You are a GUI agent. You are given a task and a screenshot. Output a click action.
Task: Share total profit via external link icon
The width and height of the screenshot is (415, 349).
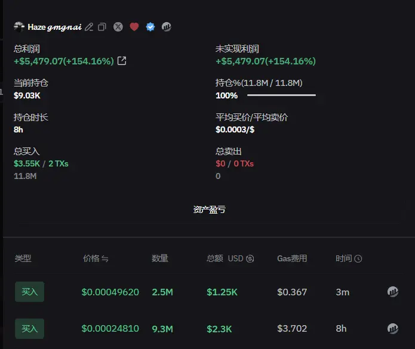tap(122, 61)
